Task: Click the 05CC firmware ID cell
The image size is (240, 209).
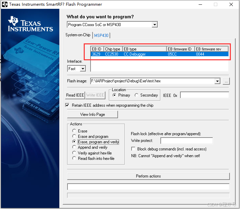Action: [x=172, y=54]
